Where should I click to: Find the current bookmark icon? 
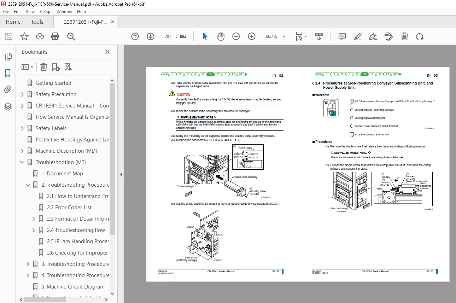(68, 67)
